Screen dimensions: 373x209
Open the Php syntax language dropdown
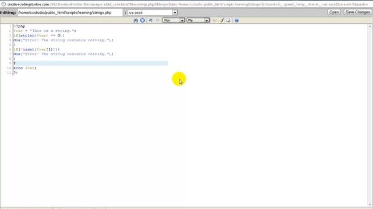point(198,20)
